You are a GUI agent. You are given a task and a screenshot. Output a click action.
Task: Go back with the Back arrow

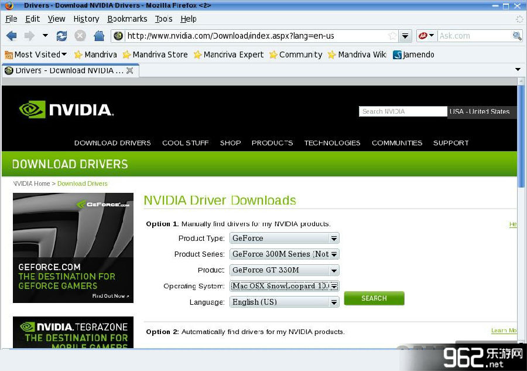[12, 36]
